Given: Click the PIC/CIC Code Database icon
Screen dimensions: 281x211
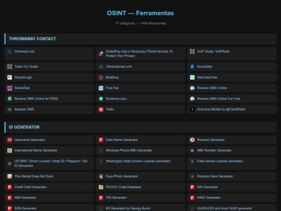Looking at the screenshot, I should tap(101, 187).
